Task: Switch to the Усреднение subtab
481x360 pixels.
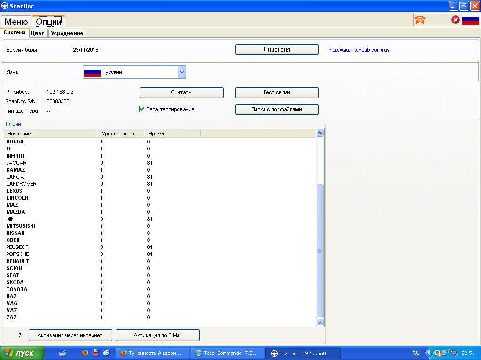Action: pyautogui.click(x=67, y=33)
